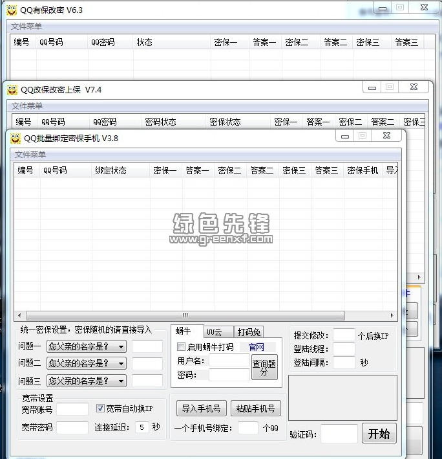Click the 宽带密码 input field

pos(72,427)
